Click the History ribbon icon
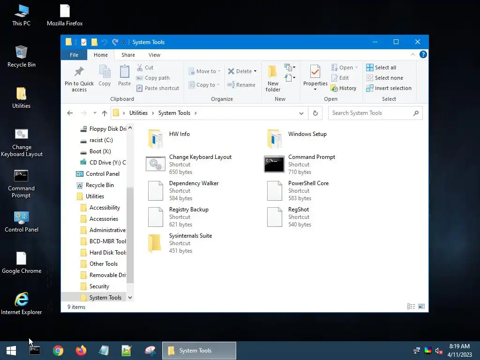 pyautogui.click(x=334, y=89)
